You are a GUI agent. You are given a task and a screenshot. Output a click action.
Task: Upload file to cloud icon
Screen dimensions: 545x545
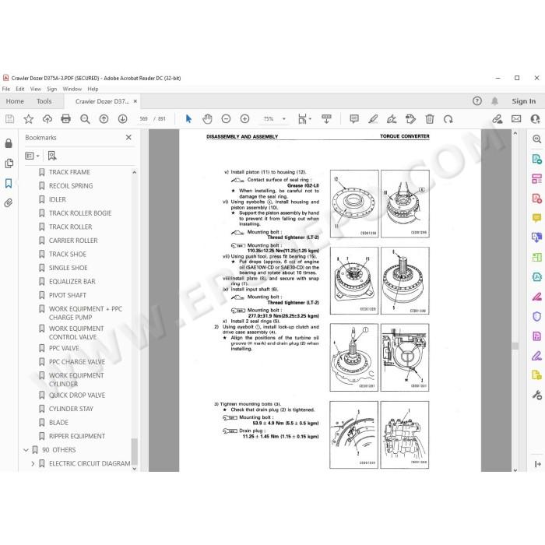click(x=47, y=119)
